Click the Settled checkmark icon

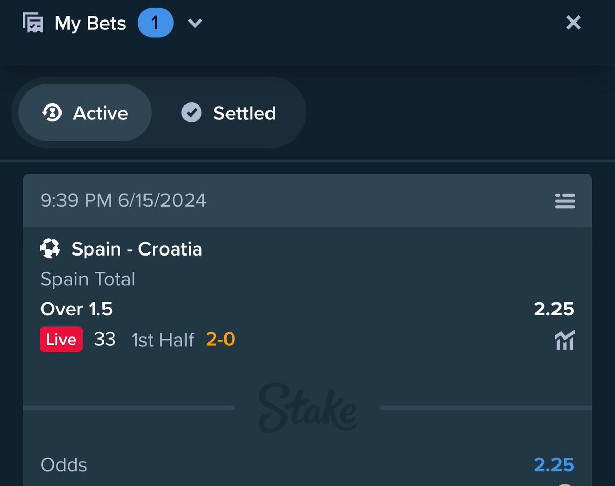192,113
